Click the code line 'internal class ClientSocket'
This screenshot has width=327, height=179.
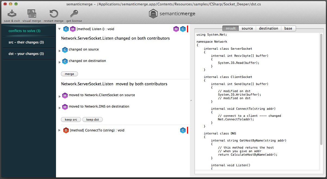[x=228, y=77]
